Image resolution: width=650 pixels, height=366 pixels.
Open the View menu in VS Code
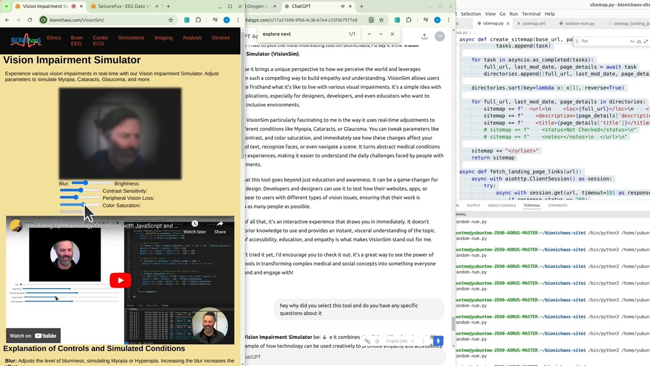tap(490, 14)
